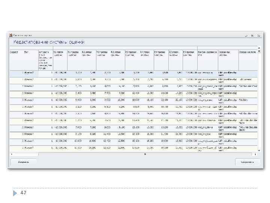The height and width of the screenshot is (203, 270).
Task: Select the R2 левая граница column header
Action: [89, 60]
